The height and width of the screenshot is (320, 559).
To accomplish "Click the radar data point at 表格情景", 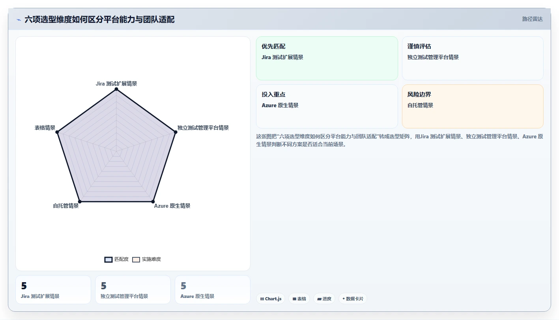I will click(x=57, y=132).
